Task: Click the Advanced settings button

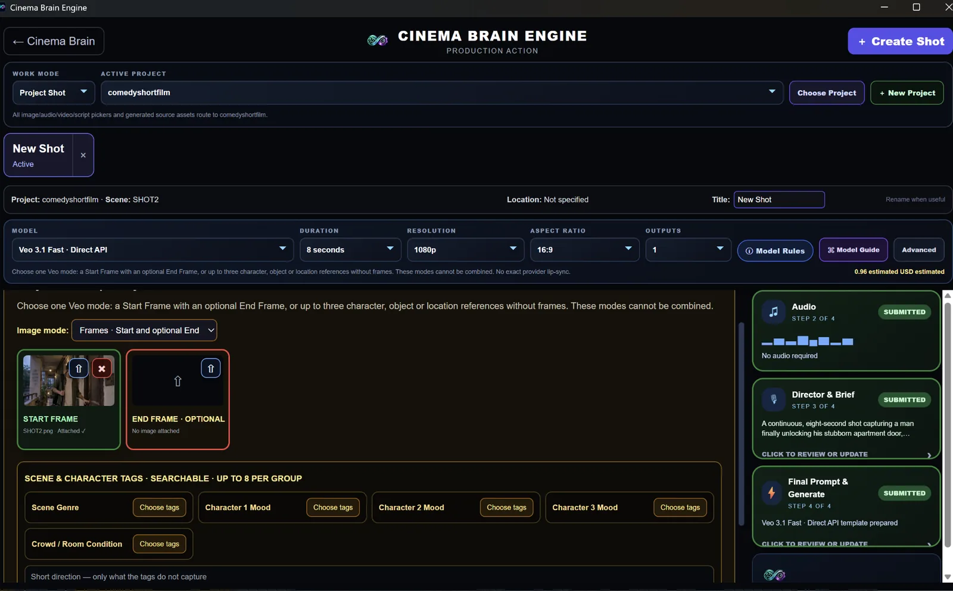Action: 918,250
